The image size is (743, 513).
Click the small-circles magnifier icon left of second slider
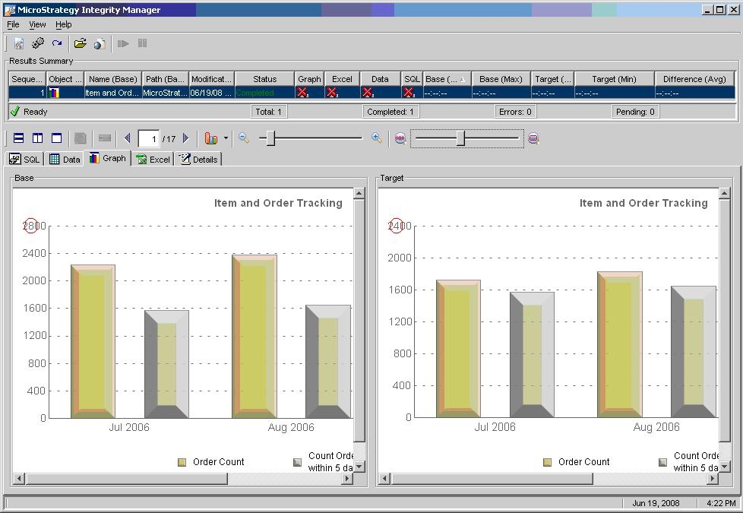[x=400, y=138]
